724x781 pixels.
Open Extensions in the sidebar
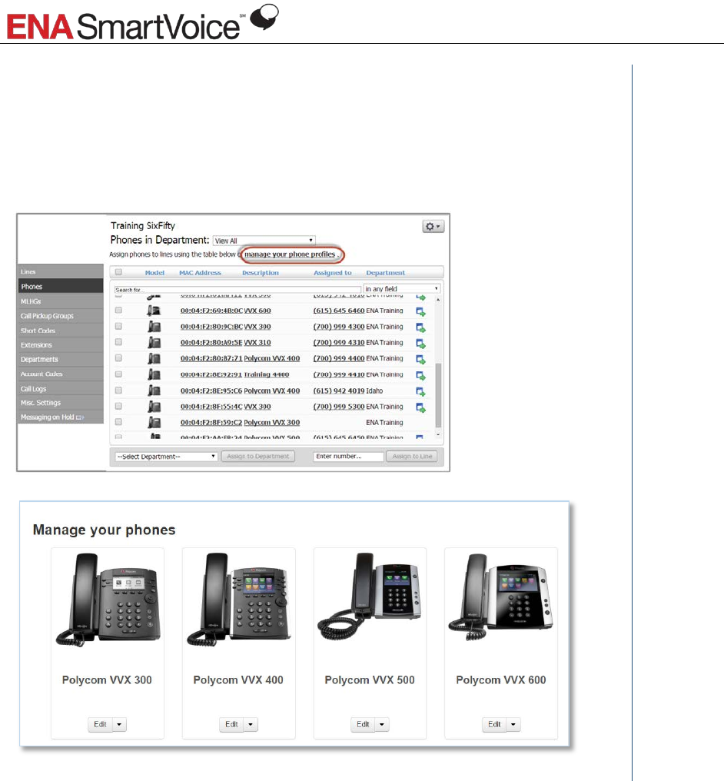[61, 344]
